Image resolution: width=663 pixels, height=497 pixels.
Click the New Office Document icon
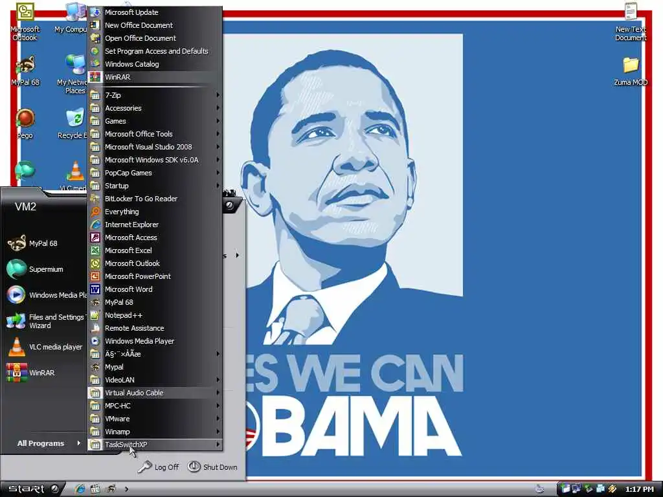coord(96,25)
